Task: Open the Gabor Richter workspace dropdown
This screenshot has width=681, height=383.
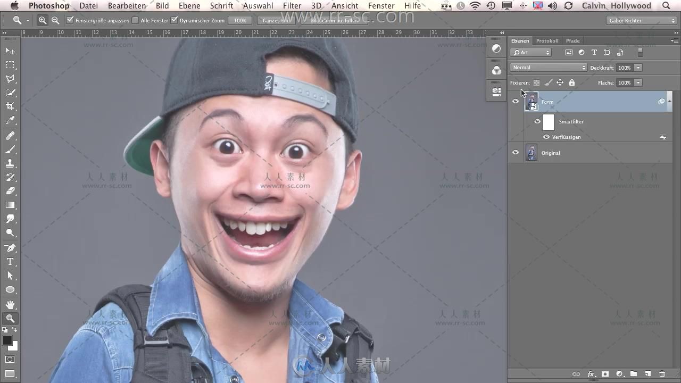Action: coord(642,20)
